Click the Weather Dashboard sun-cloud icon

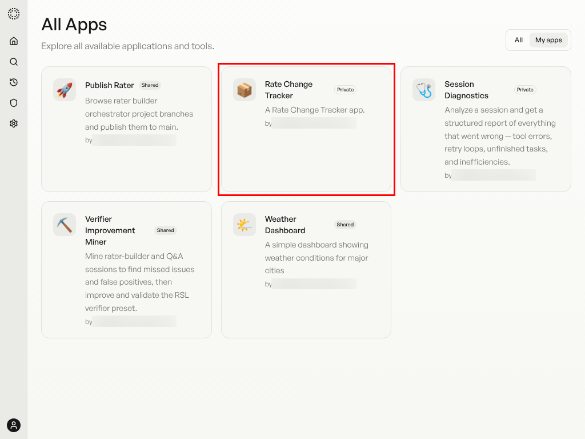tap(245, 224)
